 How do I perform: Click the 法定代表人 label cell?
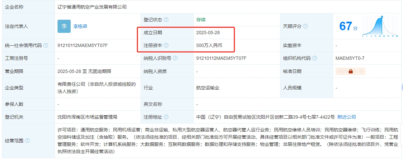pyautogui.click(x=29, y=26)
